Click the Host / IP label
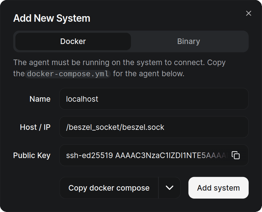 pyautogui.click(x=35, y=127)
